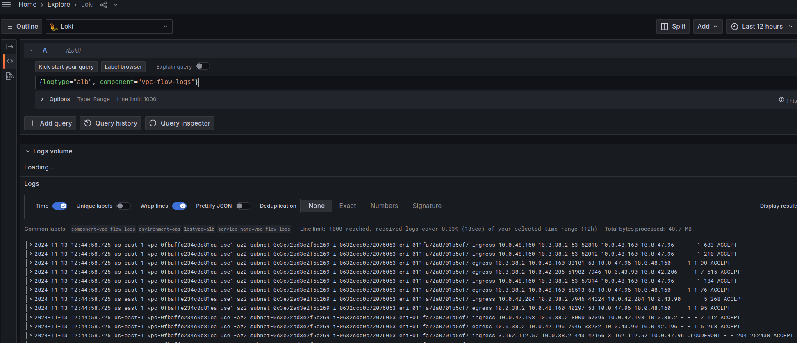Expand log row ending 603 ACCEPT
797x343 pixels.
pyautogui.click(x=30, y=245)
